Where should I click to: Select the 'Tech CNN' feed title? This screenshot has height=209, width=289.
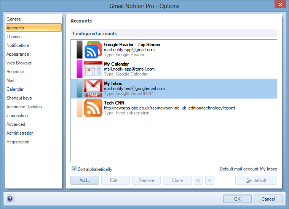click(x=114, y=103)
